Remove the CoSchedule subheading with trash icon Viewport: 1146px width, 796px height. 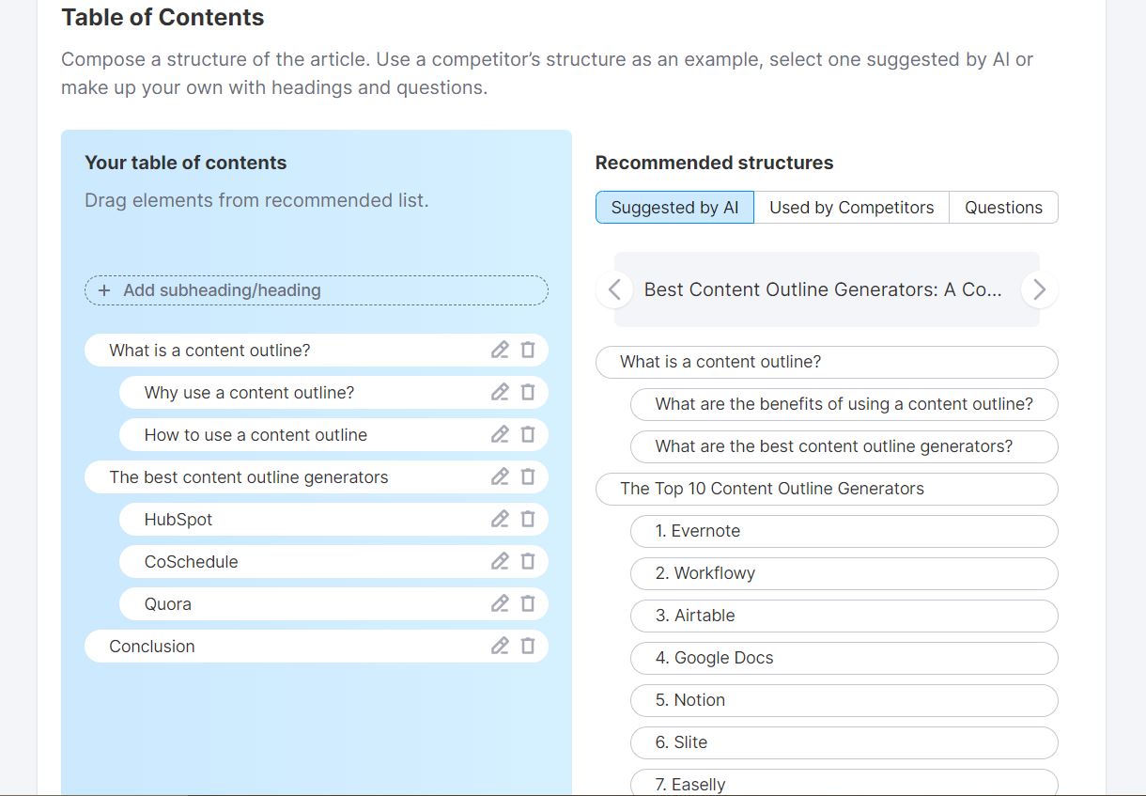click(x=528, y=561)
